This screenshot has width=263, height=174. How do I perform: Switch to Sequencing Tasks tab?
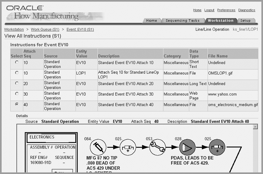point(183,21)
